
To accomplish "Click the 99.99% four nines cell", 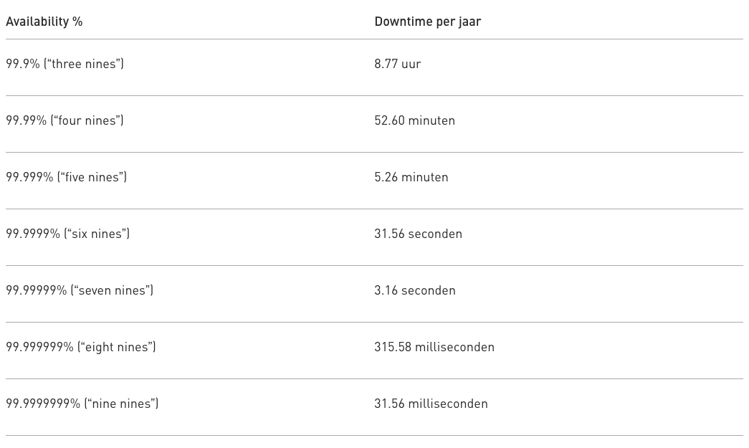I will click(65, 120).
